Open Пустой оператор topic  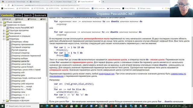click(x=19, y=50)
